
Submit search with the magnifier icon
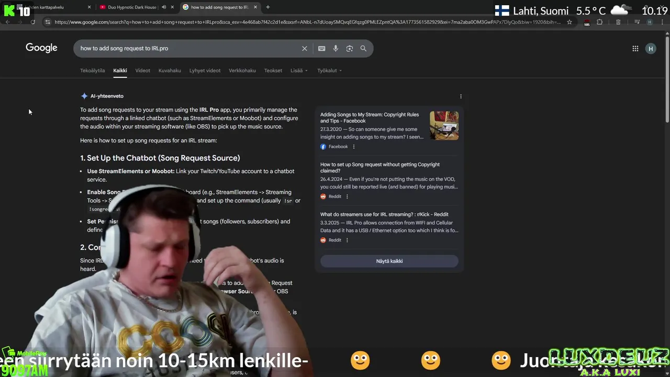[x=363, y=48]
